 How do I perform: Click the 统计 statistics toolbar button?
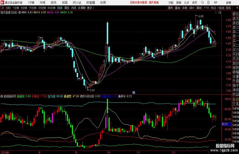192,8
